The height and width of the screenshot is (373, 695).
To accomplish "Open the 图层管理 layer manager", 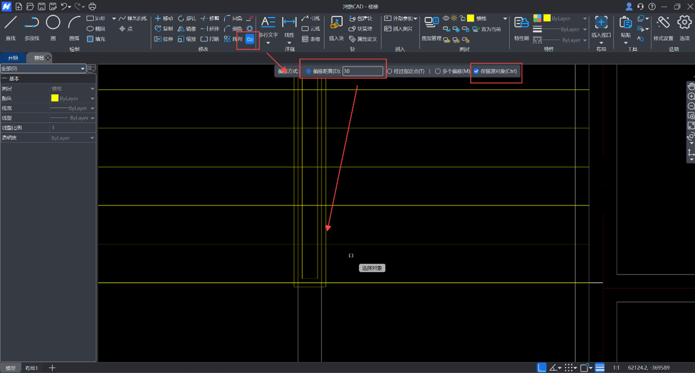I will (432, 23).
